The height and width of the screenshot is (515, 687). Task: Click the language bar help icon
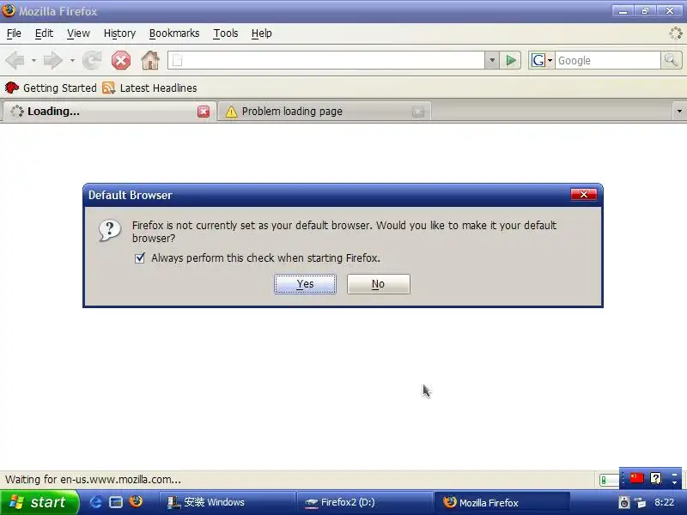pos(655,478)
